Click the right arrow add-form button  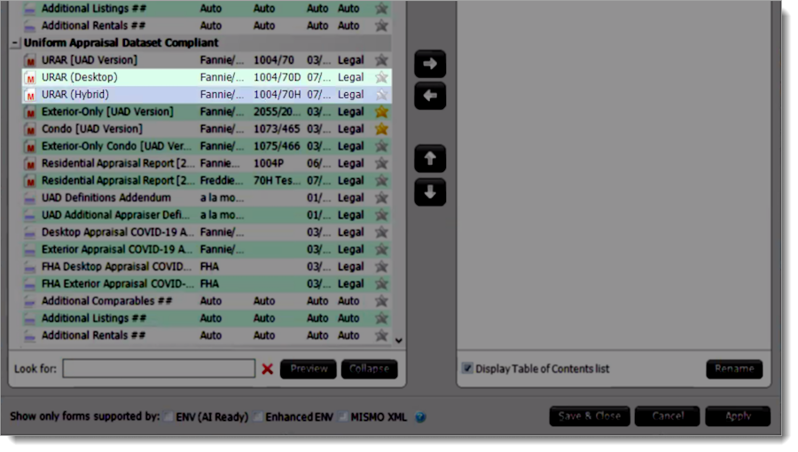(430, 64)
